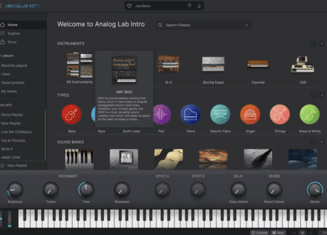Open the hamburger main menu
This screenshot has height=235, width=327.
[1, 6]
